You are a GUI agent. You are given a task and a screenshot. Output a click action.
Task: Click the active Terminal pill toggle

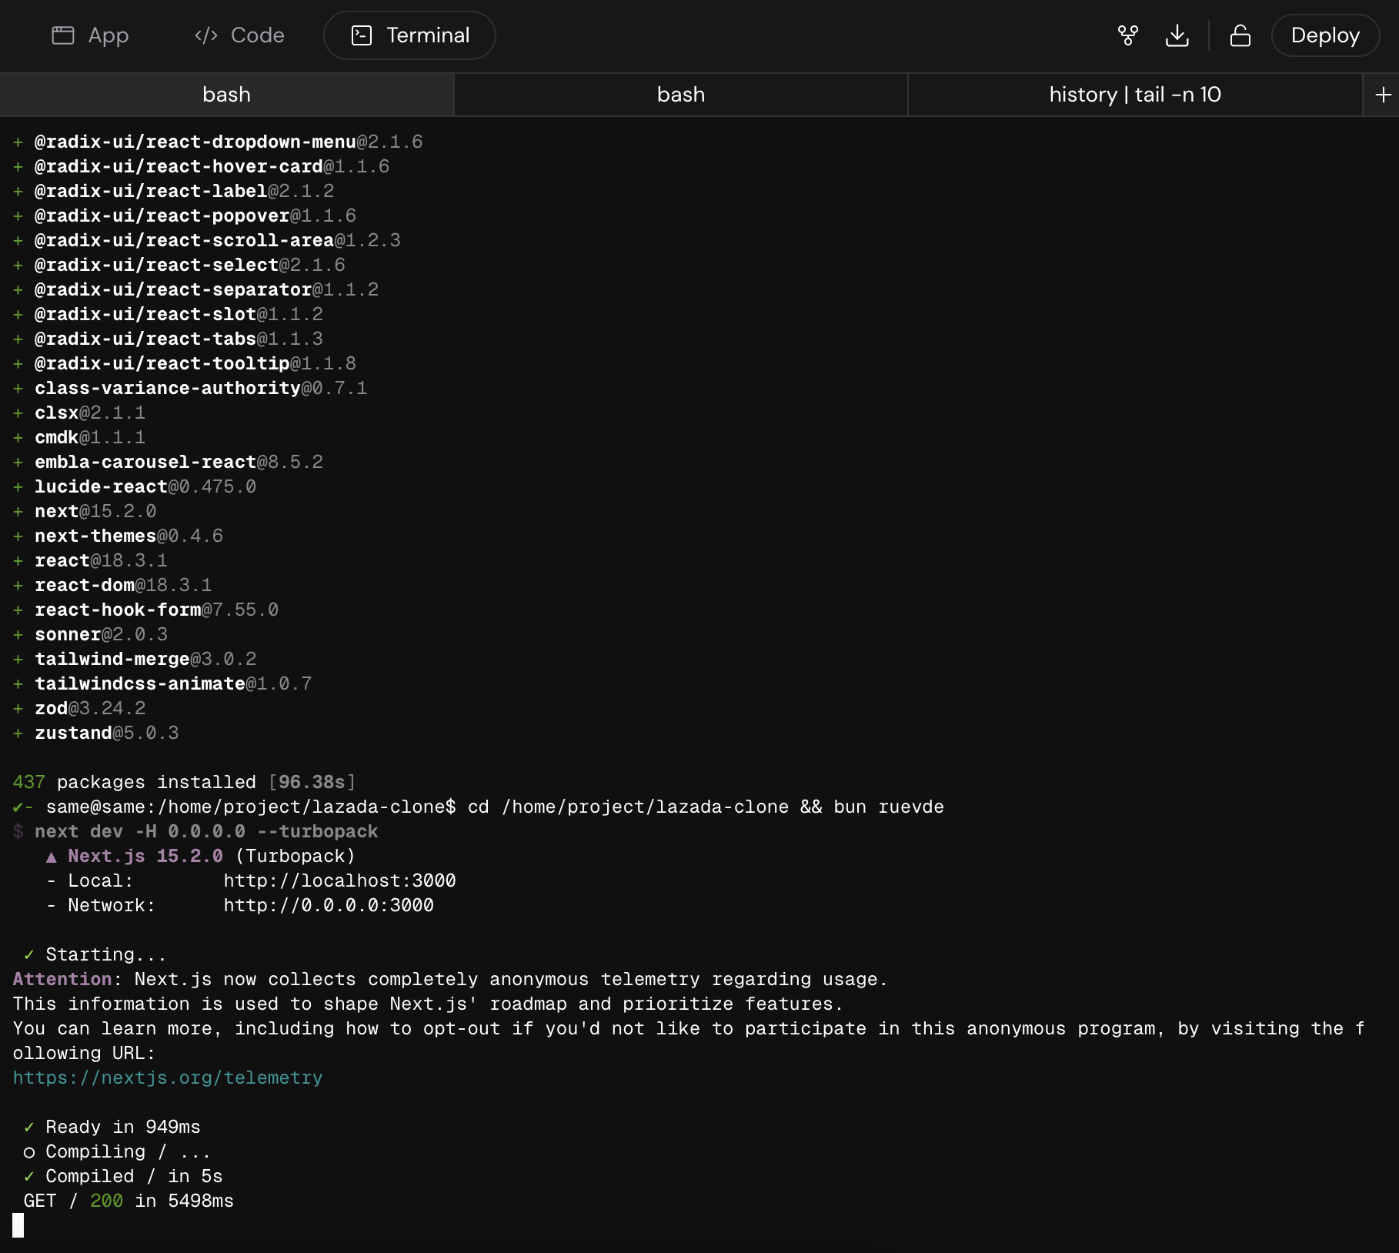[x=409, y=35]
